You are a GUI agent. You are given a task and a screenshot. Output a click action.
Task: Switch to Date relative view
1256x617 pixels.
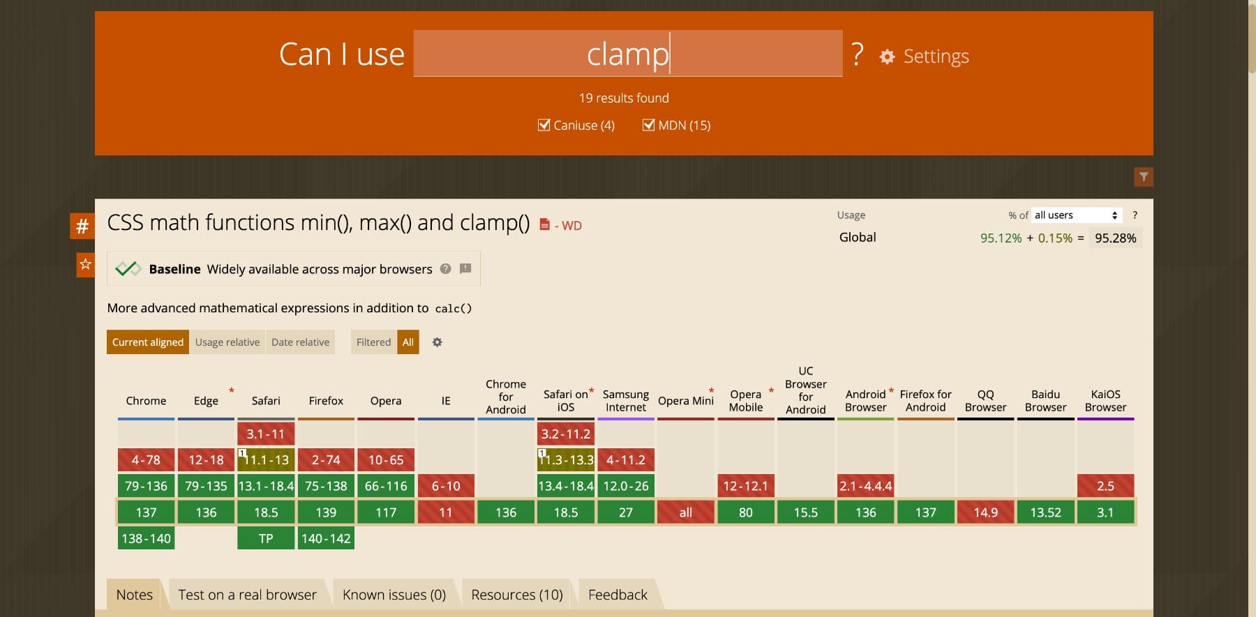(300, 342)
